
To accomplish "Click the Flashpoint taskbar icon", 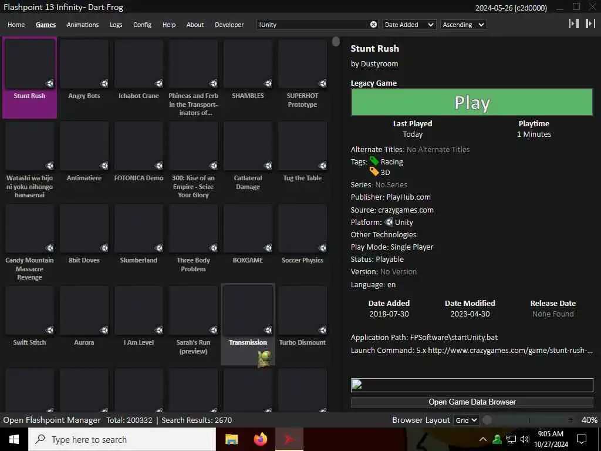I will 289,439.
